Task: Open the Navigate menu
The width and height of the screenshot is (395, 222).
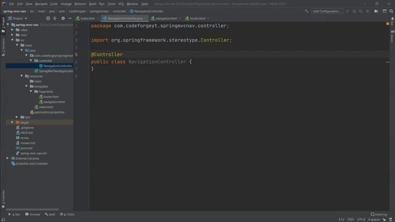Action: pyautogui.click(x=41, y=4)
